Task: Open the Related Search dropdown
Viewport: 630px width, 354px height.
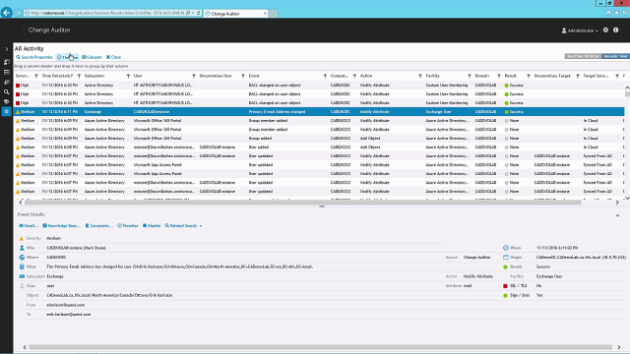Action: point(183,226)
